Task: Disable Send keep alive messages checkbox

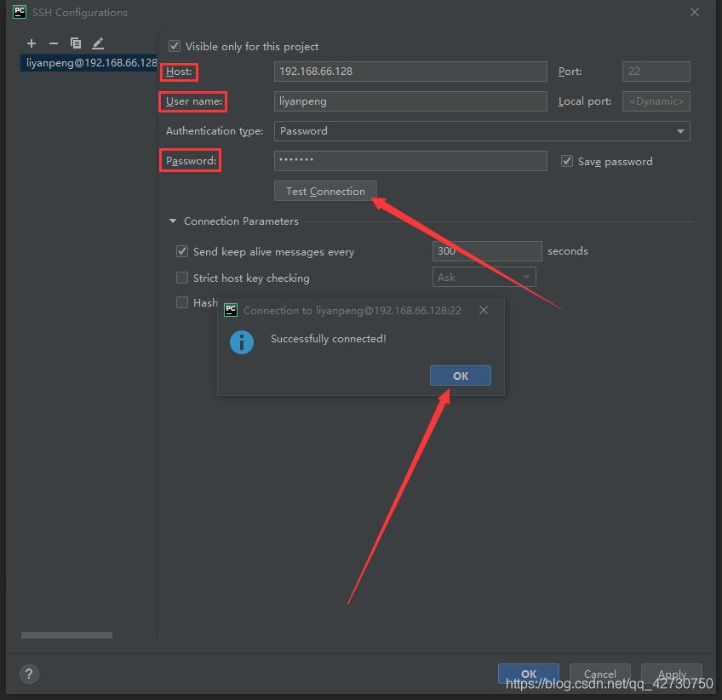Action: pyautogui.click(x=182, y=251)
